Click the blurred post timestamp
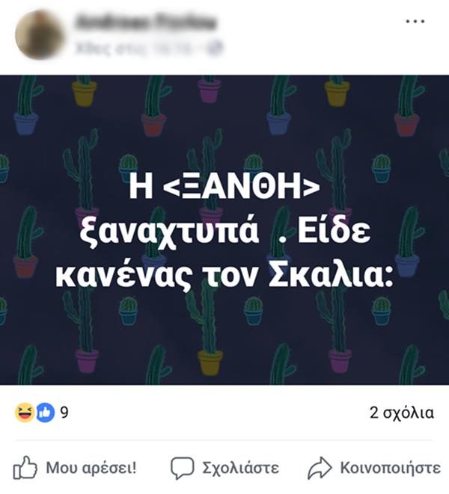The image size is (449, 494). coord(138,49)
